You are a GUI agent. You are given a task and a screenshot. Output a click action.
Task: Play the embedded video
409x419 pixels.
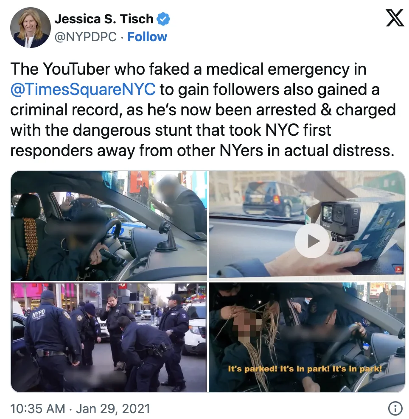[312, 241]
